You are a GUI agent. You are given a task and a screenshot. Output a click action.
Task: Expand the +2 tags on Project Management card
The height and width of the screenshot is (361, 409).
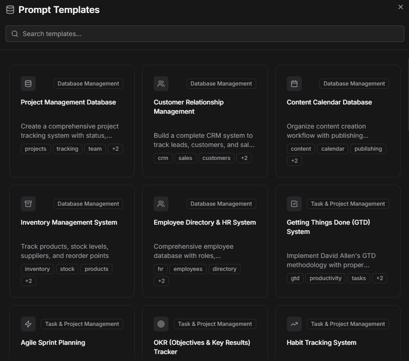click(115, 149)
